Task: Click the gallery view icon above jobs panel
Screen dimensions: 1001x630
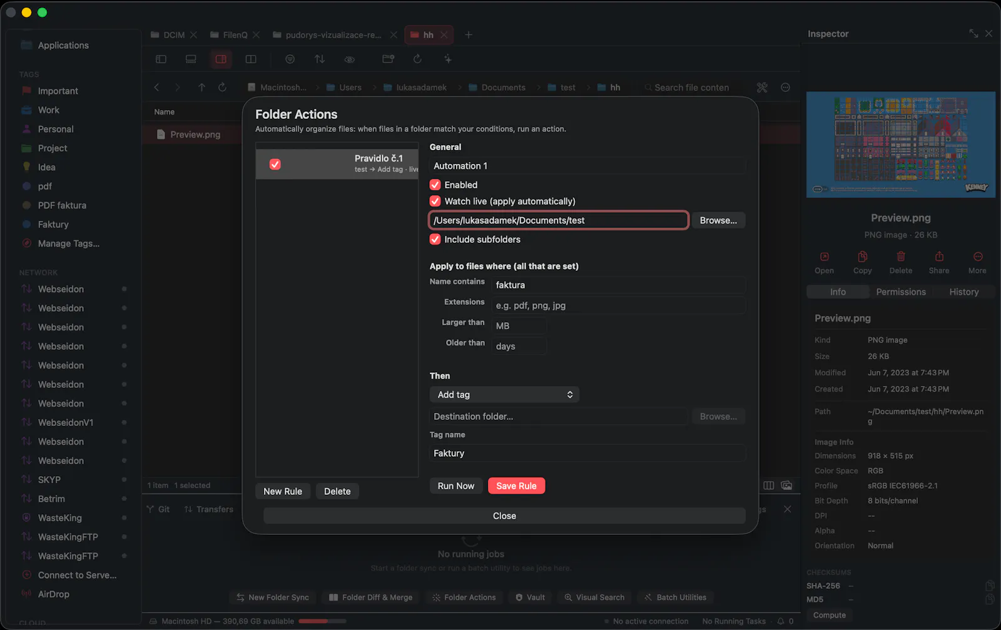Action: pyautogui.click(x=787, y=485)
